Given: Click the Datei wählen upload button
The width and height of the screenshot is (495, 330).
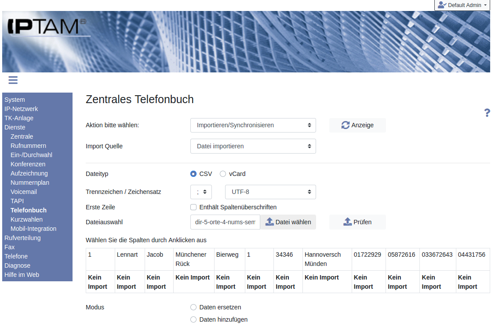Looking at the screenshot, I should (288, 222).
